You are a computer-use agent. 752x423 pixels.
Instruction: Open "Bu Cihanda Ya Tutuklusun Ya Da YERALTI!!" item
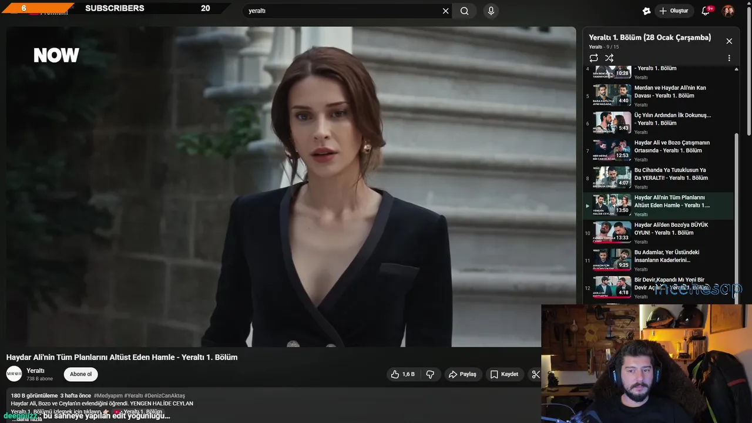point(671,174)
